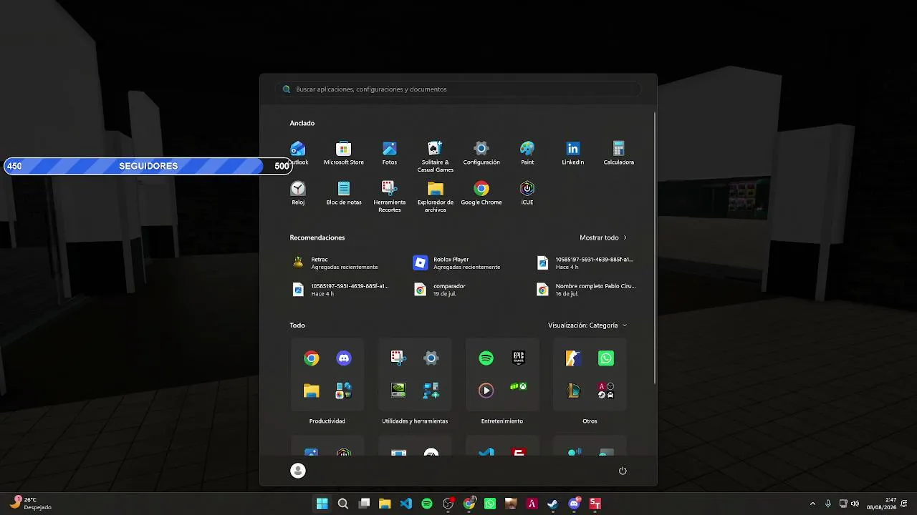The width and height of the screenshot is (917, 515).
Task: Select the Utilidades y herramientas label
Action: coord(415,421)
